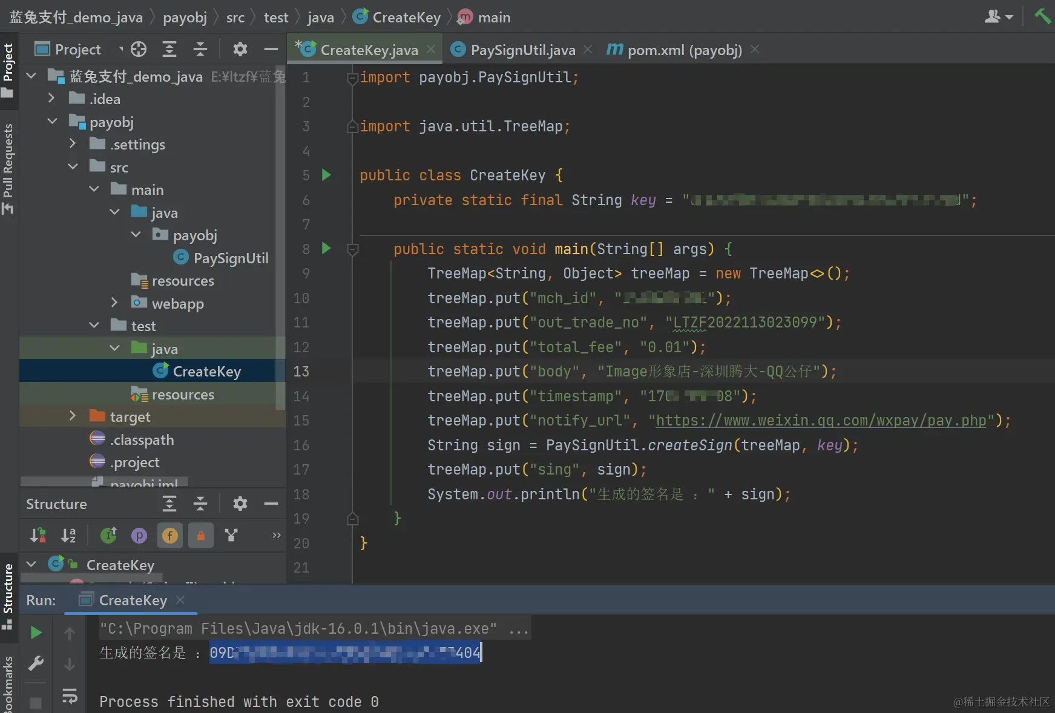Screen dimensions: 1055x713
Task: Click the src breadcrumb in navigation bar
Action: 235,18
